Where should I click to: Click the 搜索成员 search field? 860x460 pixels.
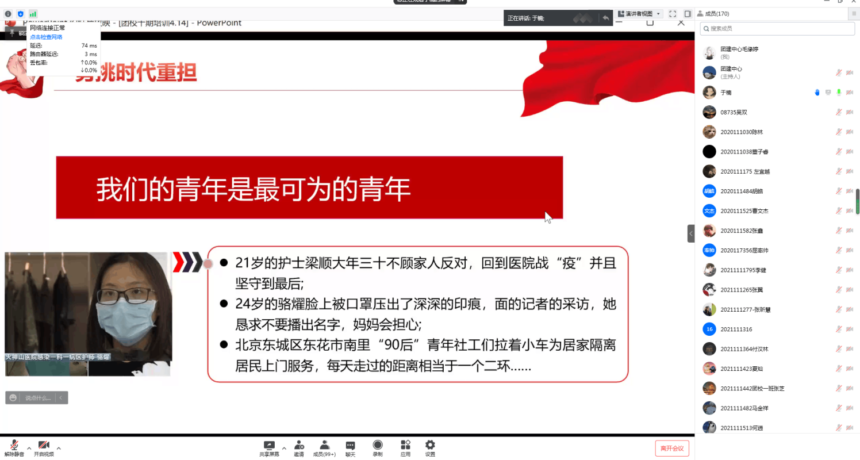(x=777, y=28)
